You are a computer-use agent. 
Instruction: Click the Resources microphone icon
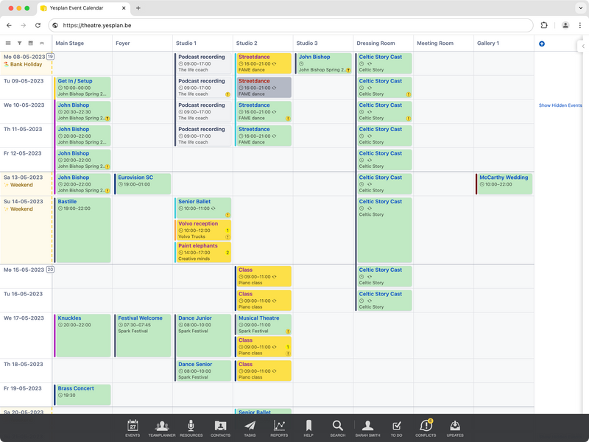point(191,427)
